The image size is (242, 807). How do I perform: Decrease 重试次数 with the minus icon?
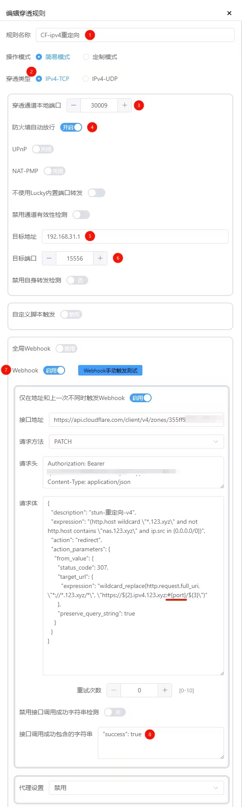tap(114, 690)
